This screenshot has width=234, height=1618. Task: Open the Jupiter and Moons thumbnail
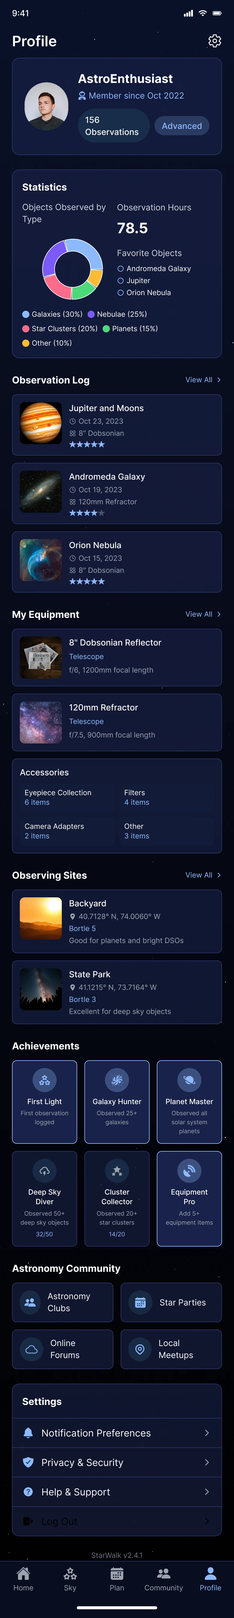[41, 423]
